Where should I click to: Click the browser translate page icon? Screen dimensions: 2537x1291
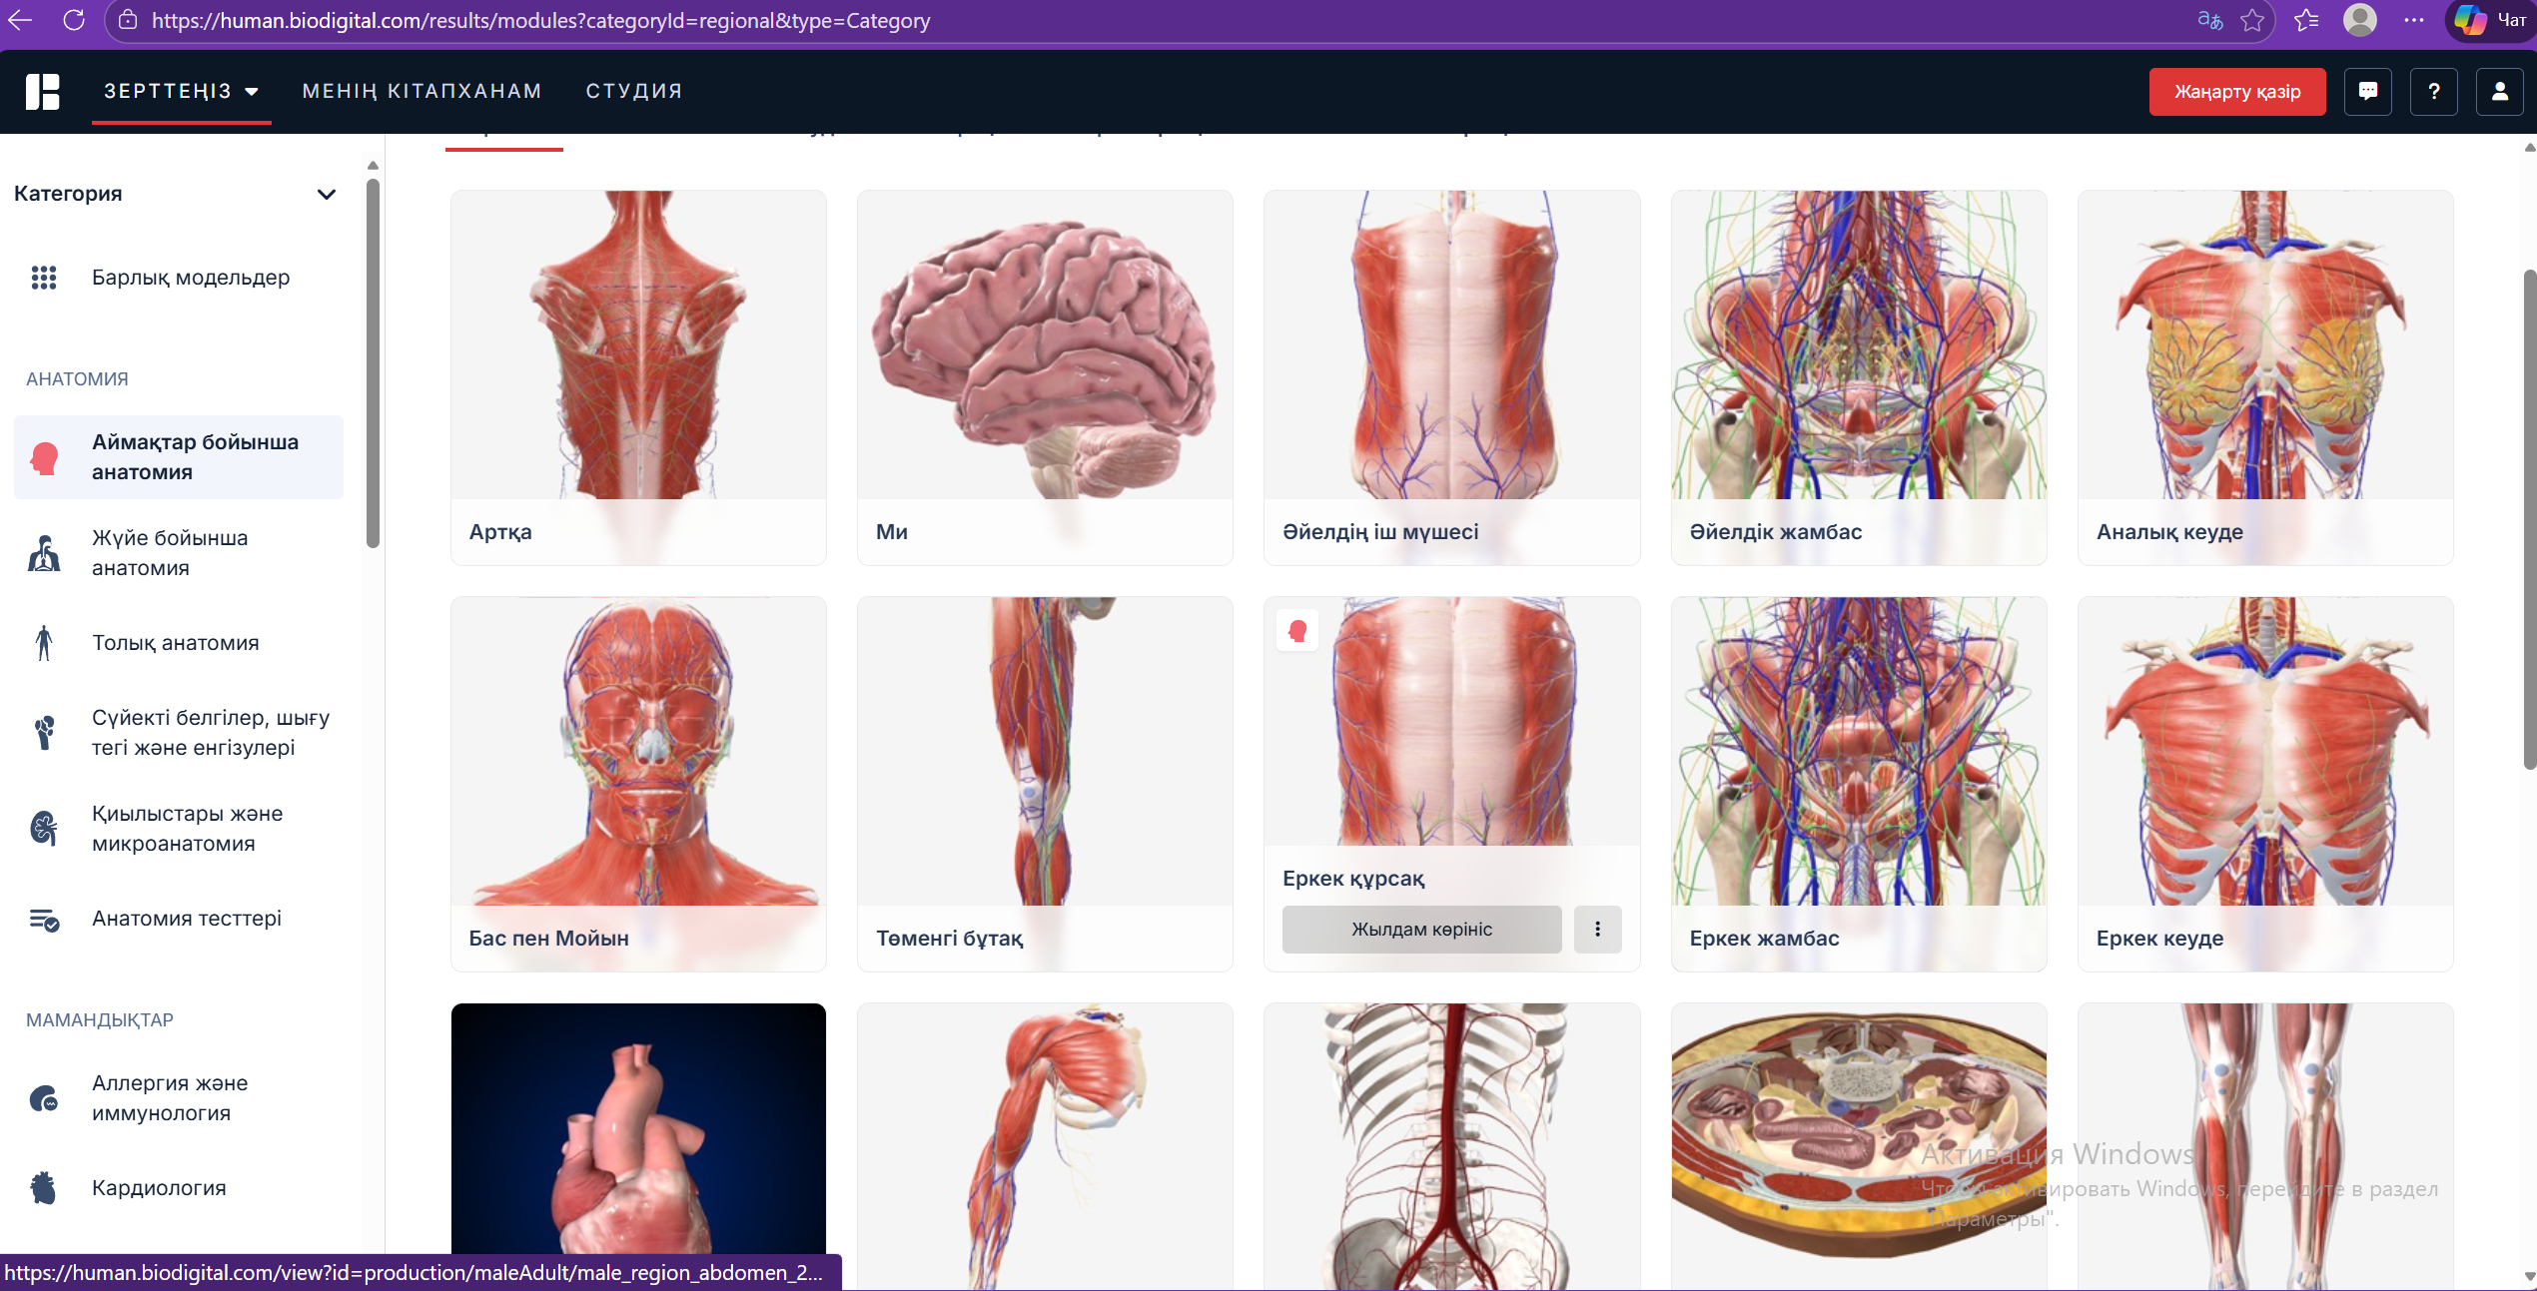point(2209,20)
